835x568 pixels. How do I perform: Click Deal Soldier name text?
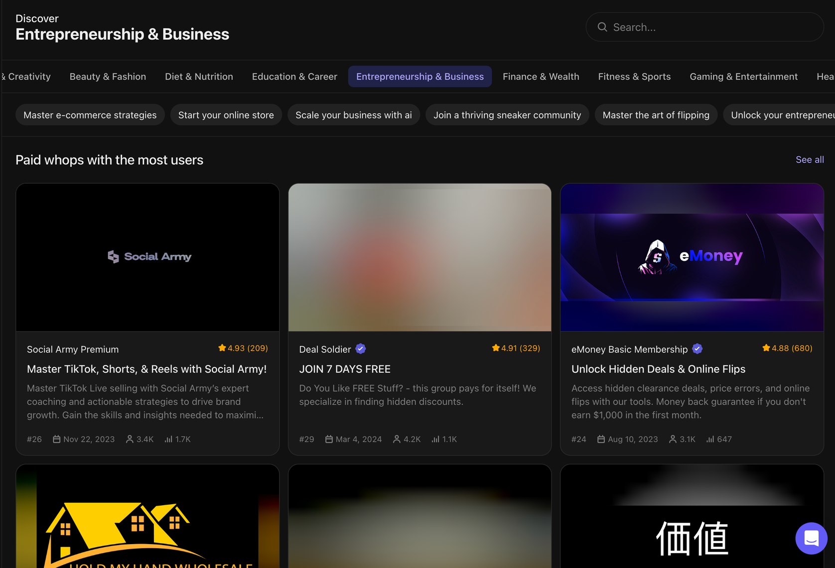[x=325, y=349]
